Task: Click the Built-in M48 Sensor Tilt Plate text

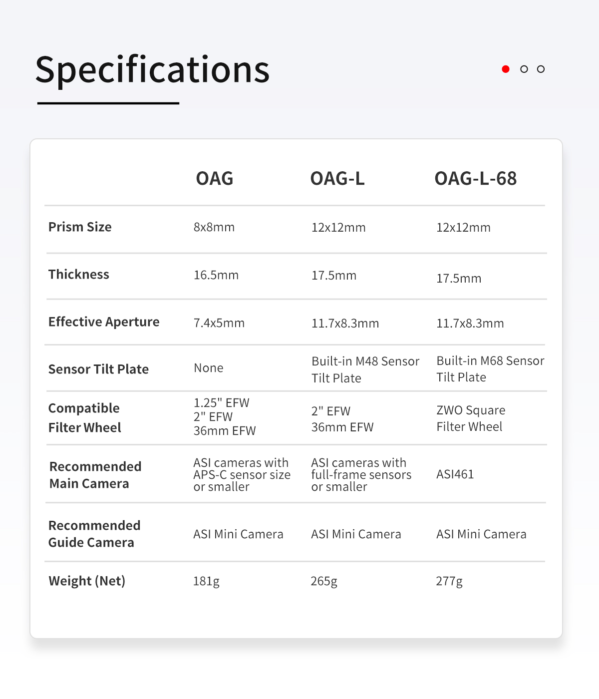Action: click(365, 369)
